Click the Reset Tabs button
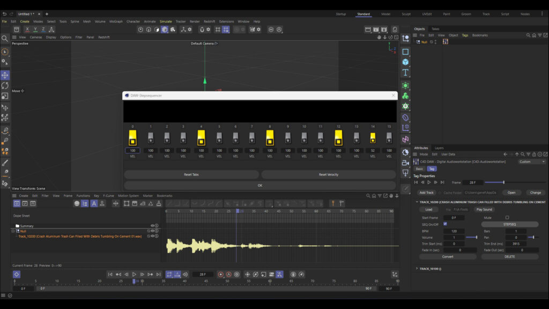The width and height of the screenshot is (549, 309). point(191,174)
